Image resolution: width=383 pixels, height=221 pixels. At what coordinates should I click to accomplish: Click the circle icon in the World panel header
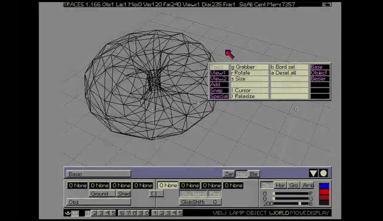(323, 174)
